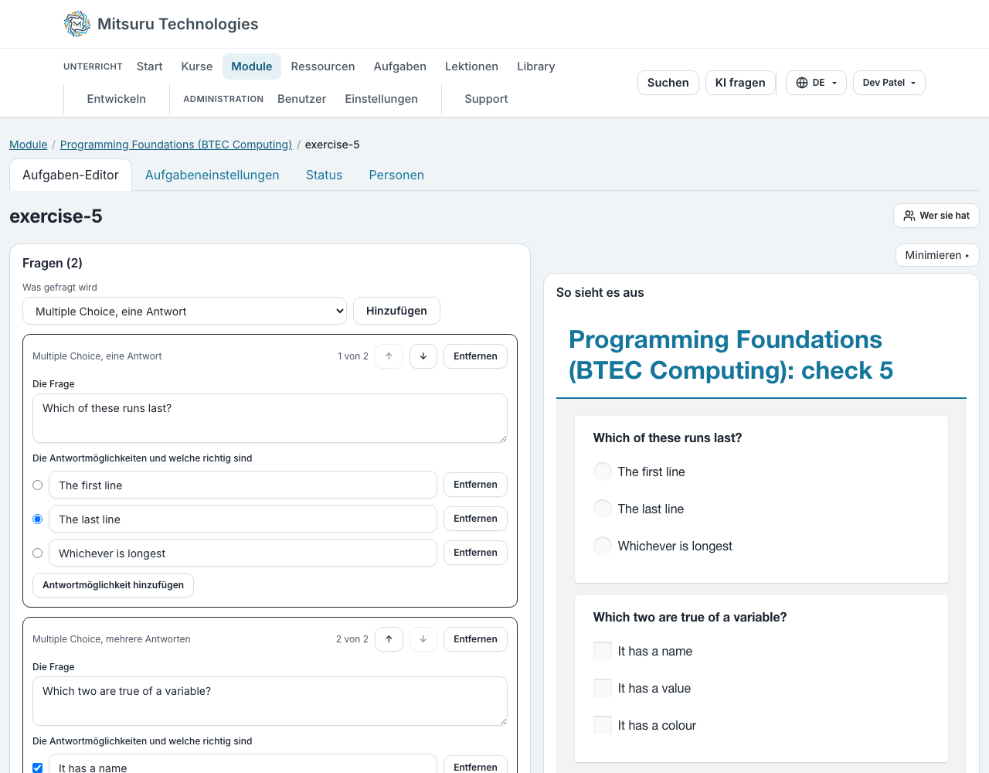Expand the Dev Patel user menu

pyautogui.click(x=889, y=83)
